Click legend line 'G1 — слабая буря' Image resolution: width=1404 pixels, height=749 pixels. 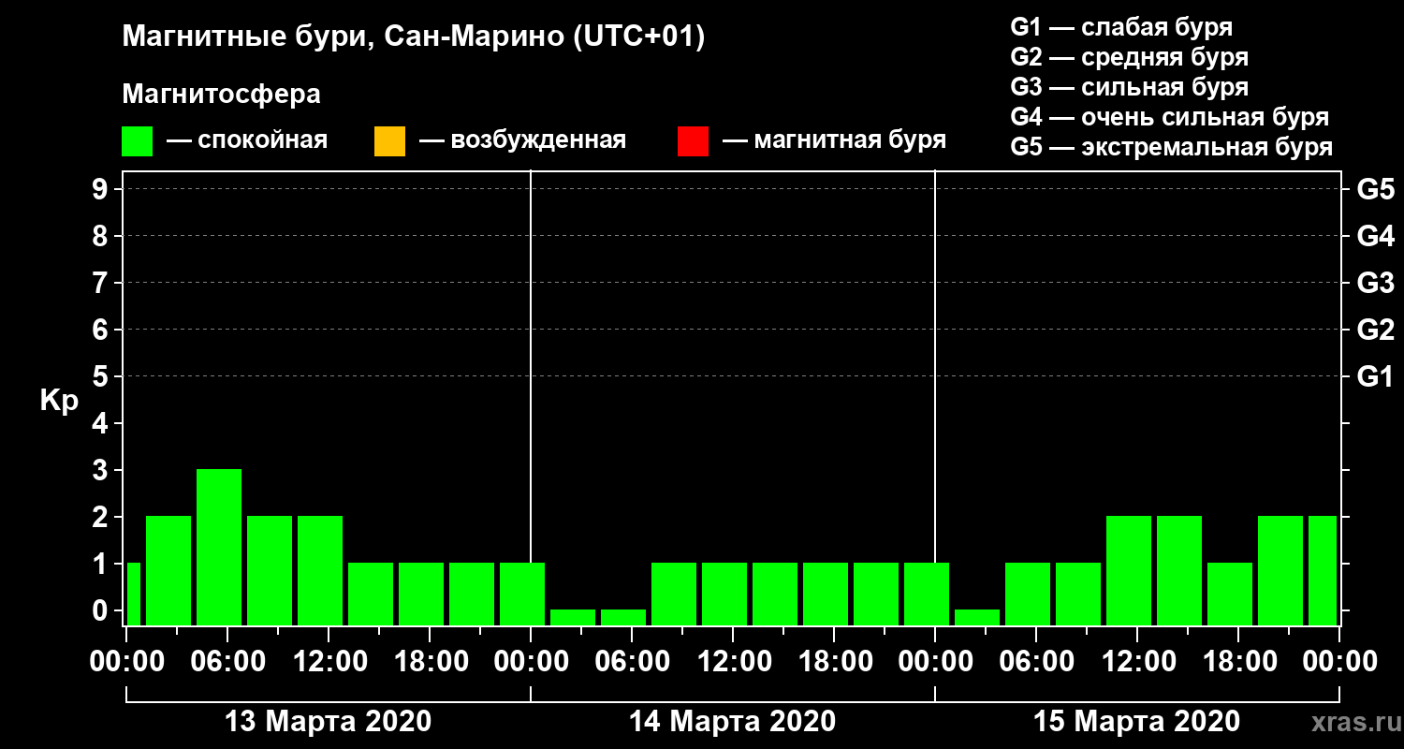tap(1122, 26)
